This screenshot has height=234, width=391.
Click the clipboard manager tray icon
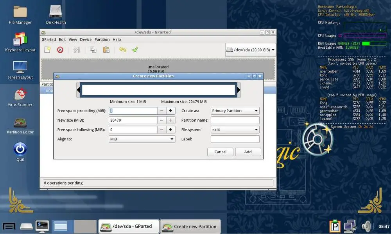pos(335,226)
